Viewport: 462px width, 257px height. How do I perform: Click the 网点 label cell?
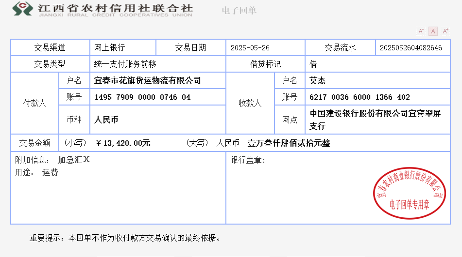pos(290,120)
